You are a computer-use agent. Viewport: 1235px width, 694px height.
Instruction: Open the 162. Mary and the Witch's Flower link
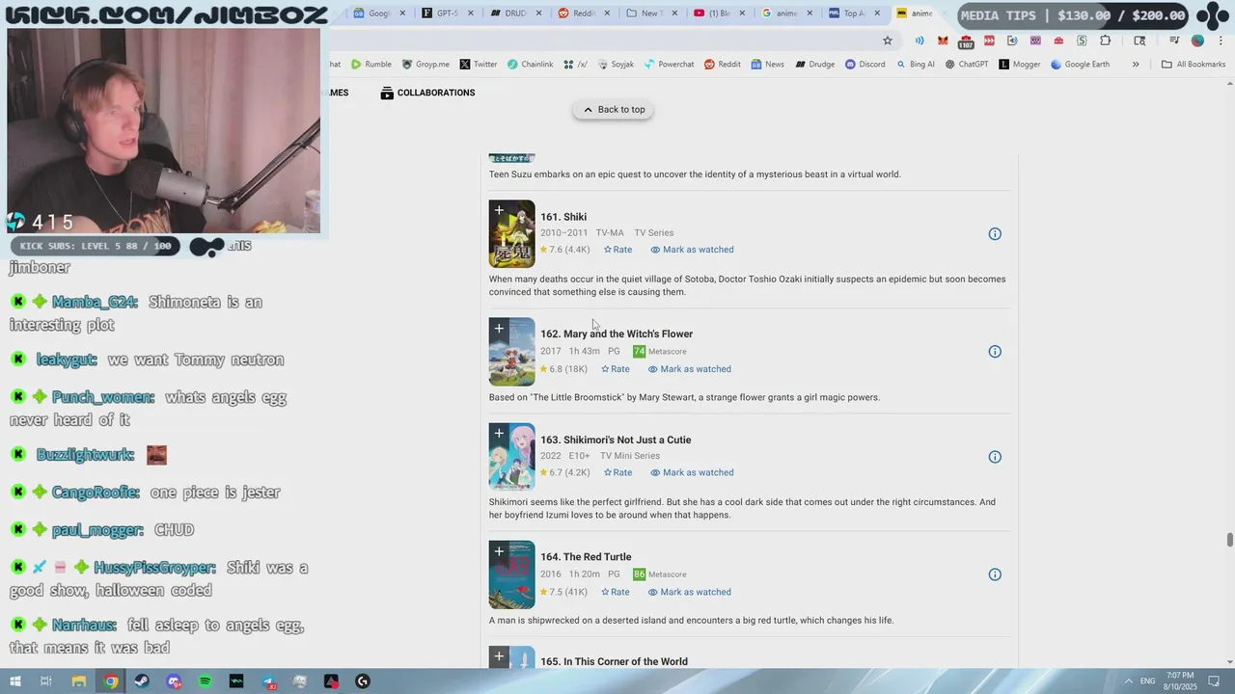tap(617, 334)
